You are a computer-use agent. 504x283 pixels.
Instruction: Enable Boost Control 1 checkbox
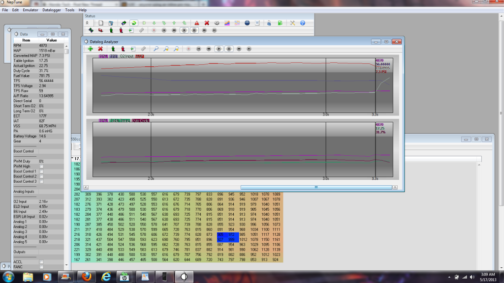coord(41,171)
